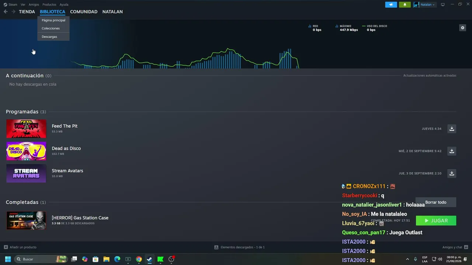The height and width of the screenshot is (265, 472).
Task: Click the Stream Avatars title
Action: [x=67, y=171]
